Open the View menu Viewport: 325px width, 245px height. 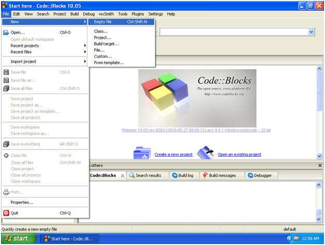click(28, 14)
